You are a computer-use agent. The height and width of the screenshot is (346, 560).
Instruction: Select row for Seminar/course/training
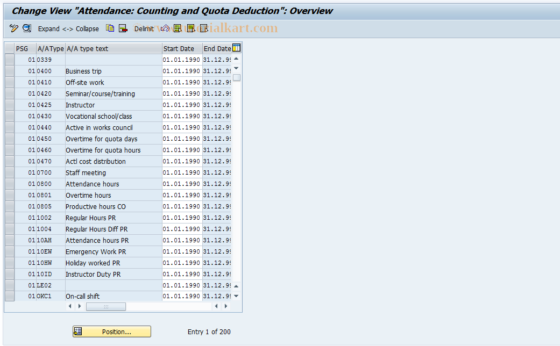pyautogui.click(x=10, y=93)
